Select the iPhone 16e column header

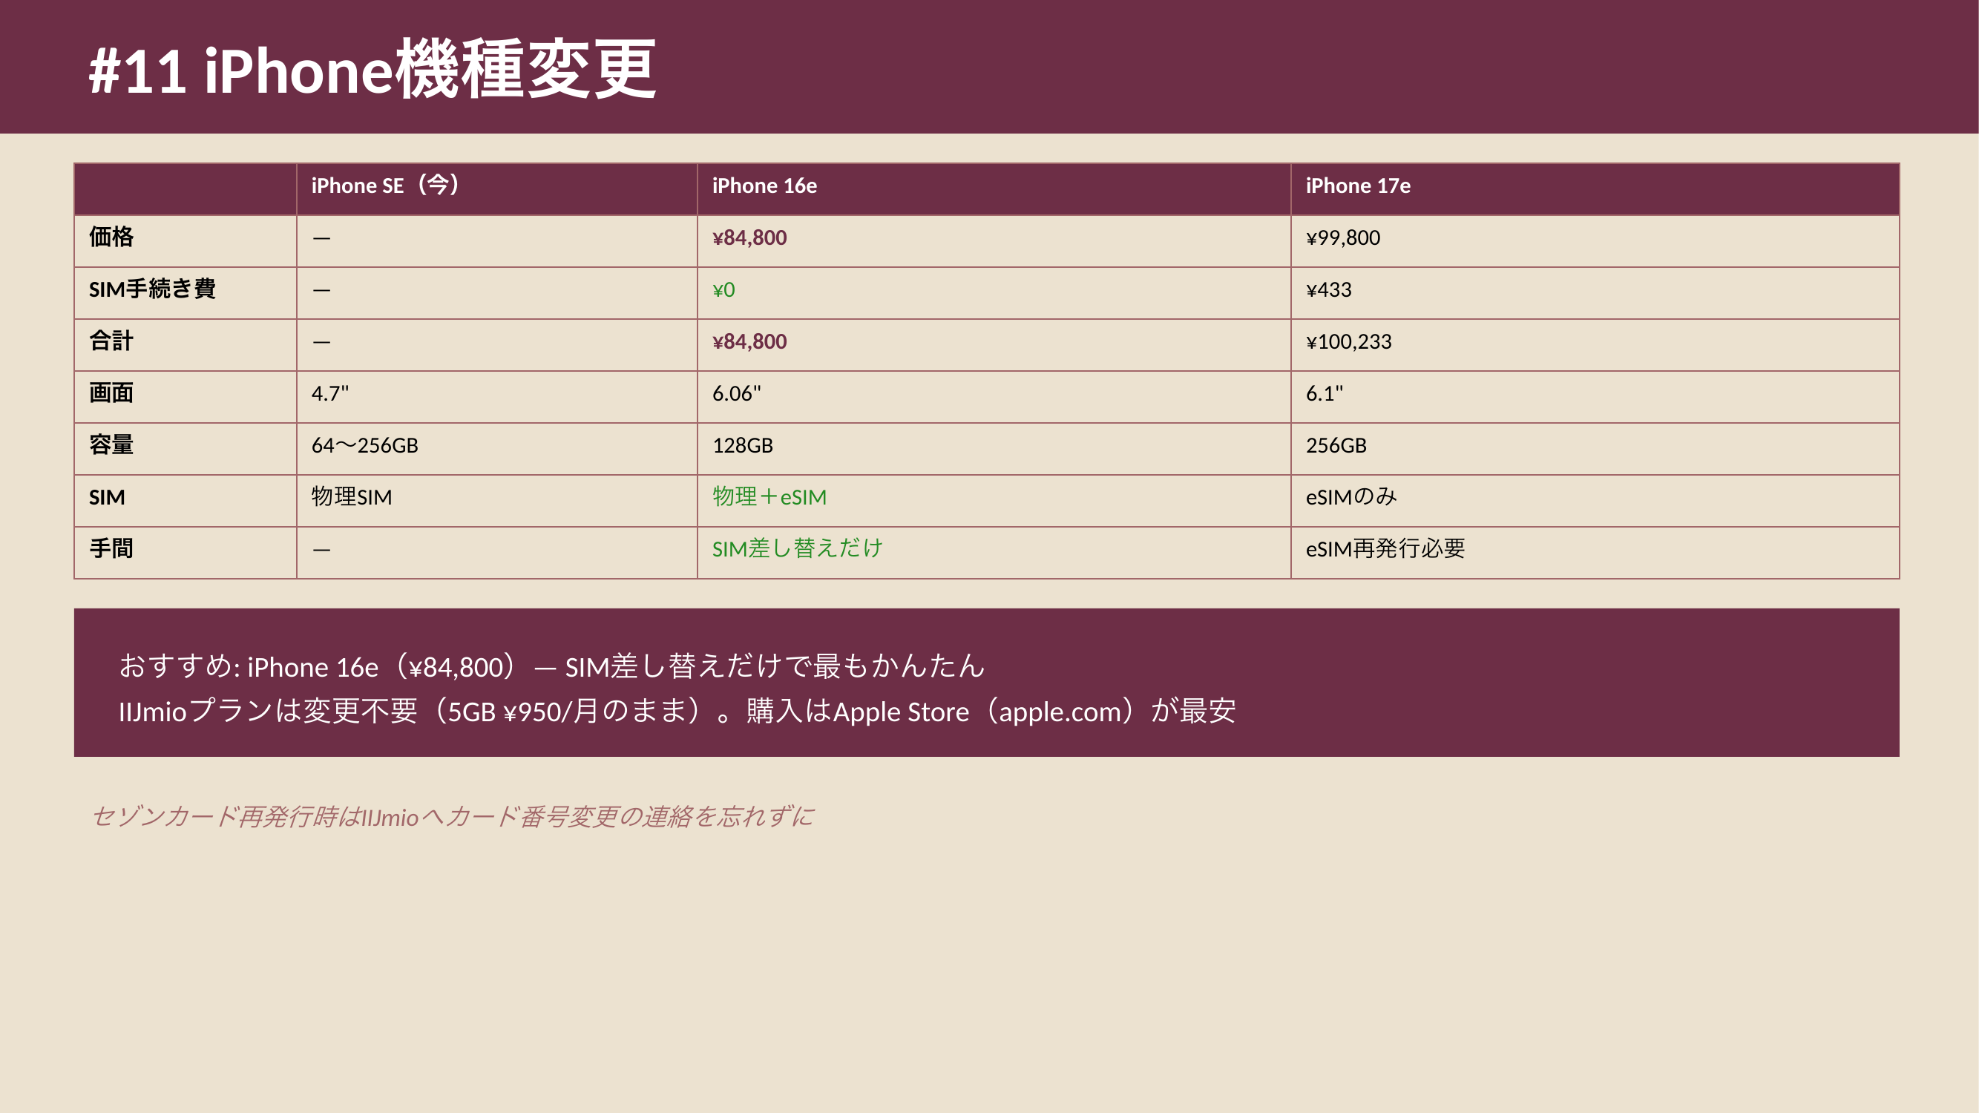(764, 186)
